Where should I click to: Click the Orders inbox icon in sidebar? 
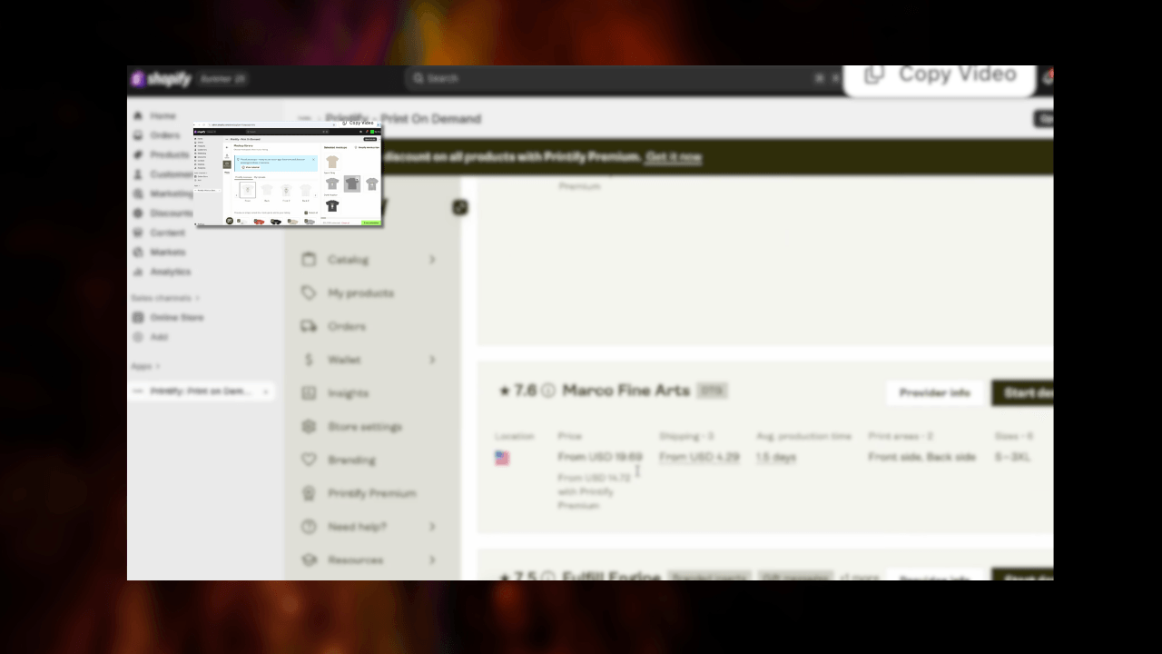click(x=138, y=135)
